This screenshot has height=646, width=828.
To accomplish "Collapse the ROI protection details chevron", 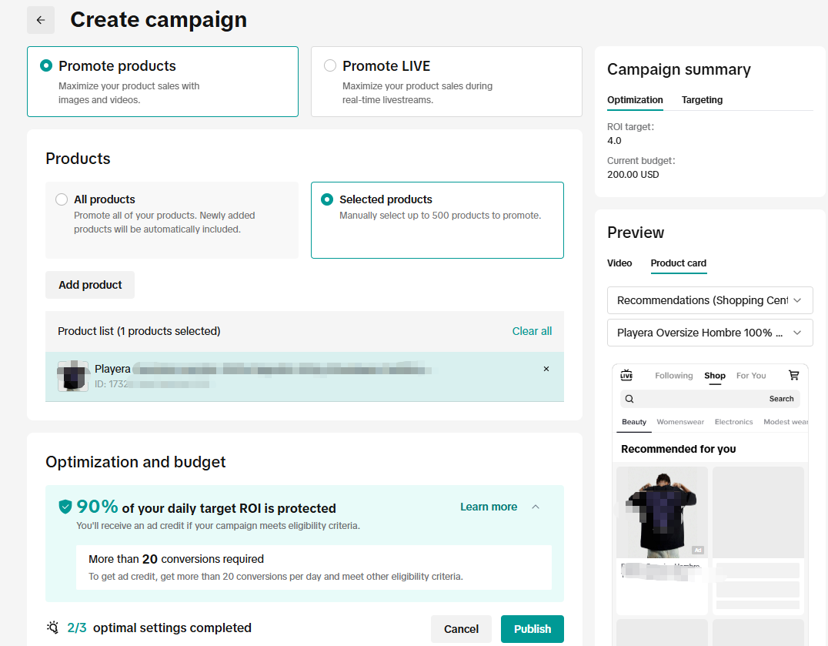I will [536, 507].
